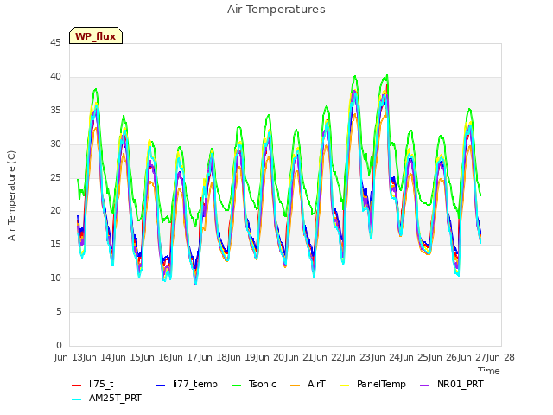553x415 pixels.
Task: Click the Air Temperature (C) axis label
Action: tap(11, 196)
